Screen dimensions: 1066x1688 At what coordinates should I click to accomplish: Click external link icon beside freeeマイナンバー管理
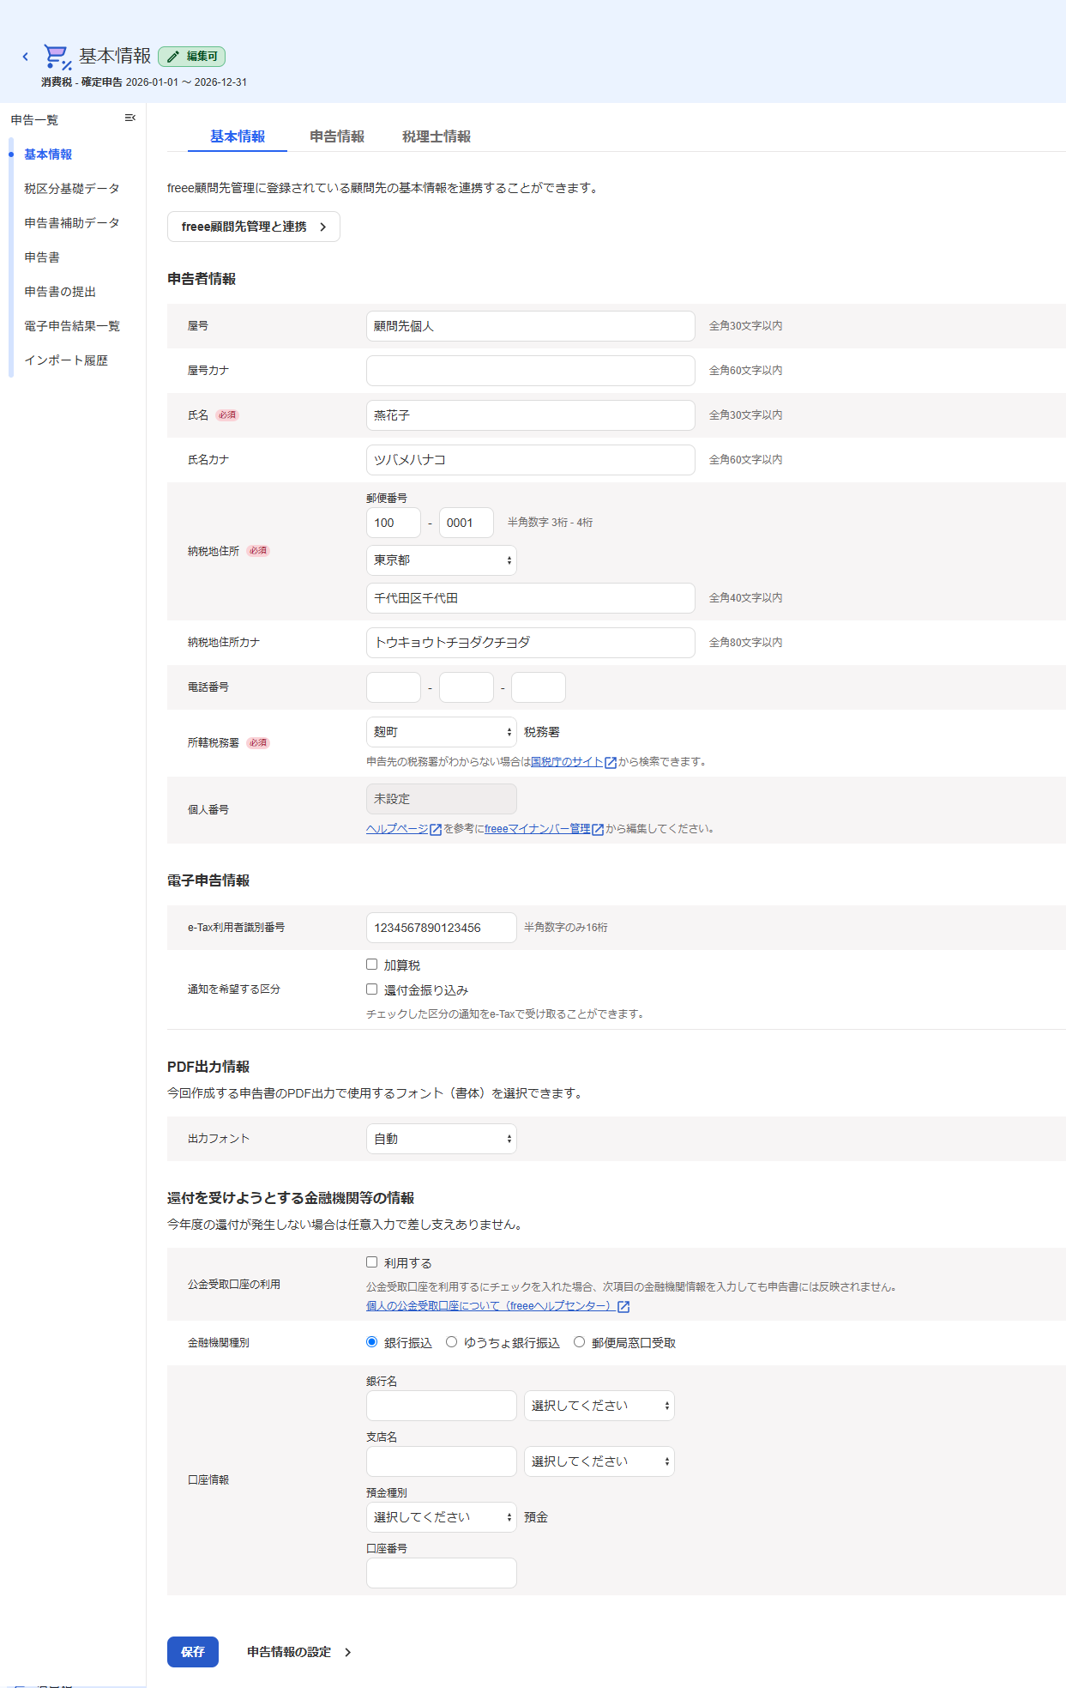coord(598,829)
